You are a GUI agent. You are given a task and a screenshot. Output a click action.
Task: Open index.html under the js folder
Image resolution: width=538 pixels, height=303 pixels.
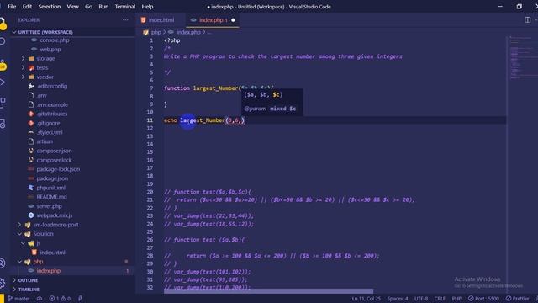click(x=52, y=252)
